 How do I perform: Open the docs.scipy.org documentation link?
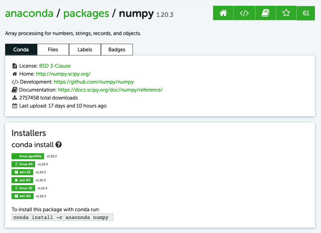click(x=110, y=90)
